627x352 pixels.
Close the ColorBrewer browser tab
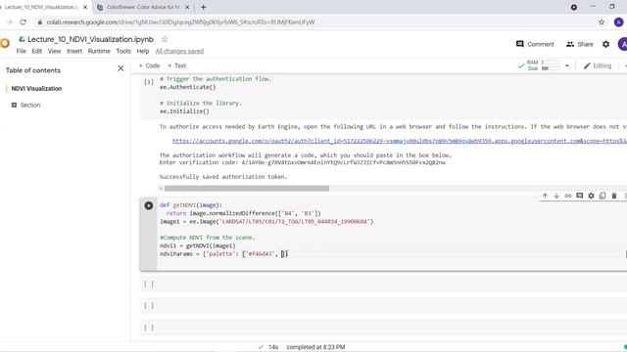[x=187, y=7]
